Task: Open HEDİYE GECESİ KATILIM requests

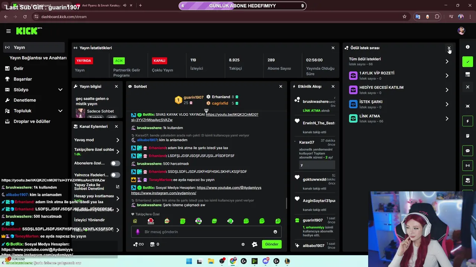Action: [x=399, y=90]
